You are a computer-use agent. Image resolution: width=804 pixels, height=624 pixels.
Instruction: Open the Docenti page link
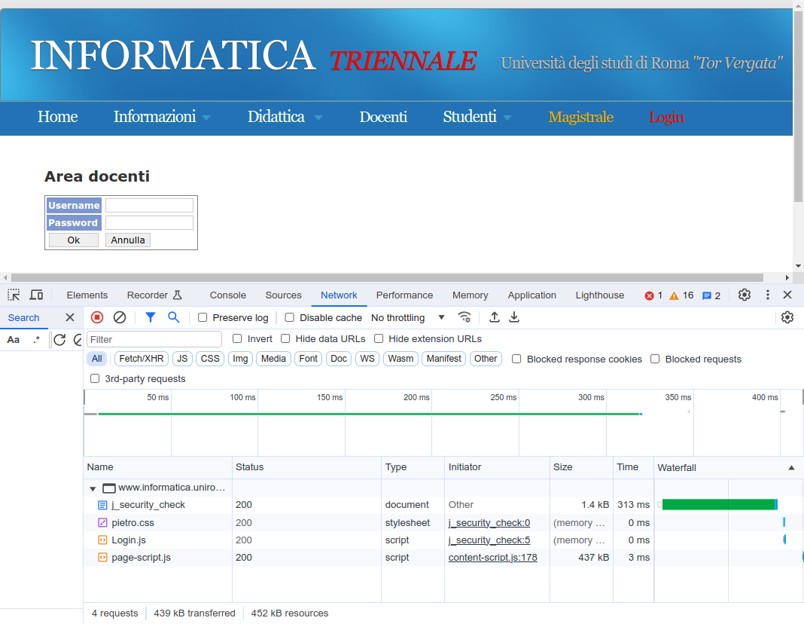click(383, 117)
